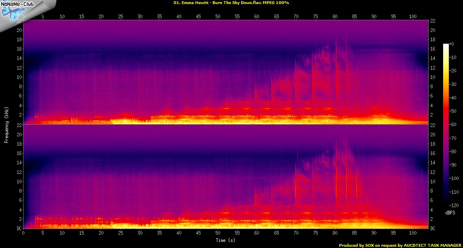Click the upper channel spectrogram's bright low-frequency band
The width and height of the screenshot is (463, 248).
tap(203, 120)
